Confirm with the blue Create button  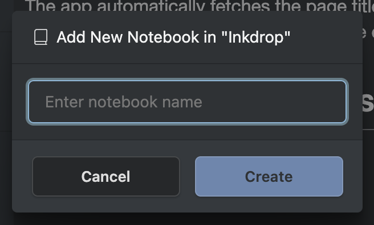click(269, 176)
